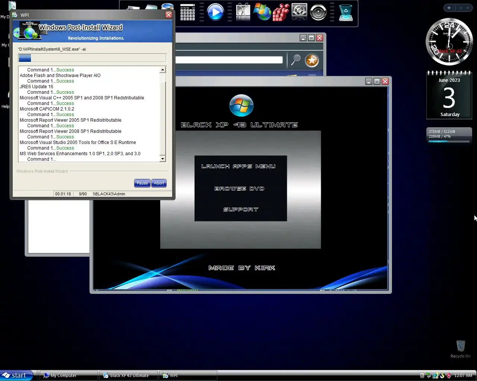Click the orange star favorites icon
Viewport: 477px width, 381px height.
coord(312,60)
